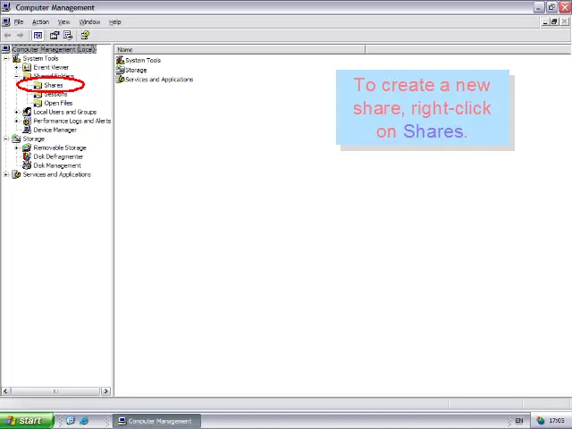Select Computer Management (Local) root node
572x429 pixels.
(54, 49)
